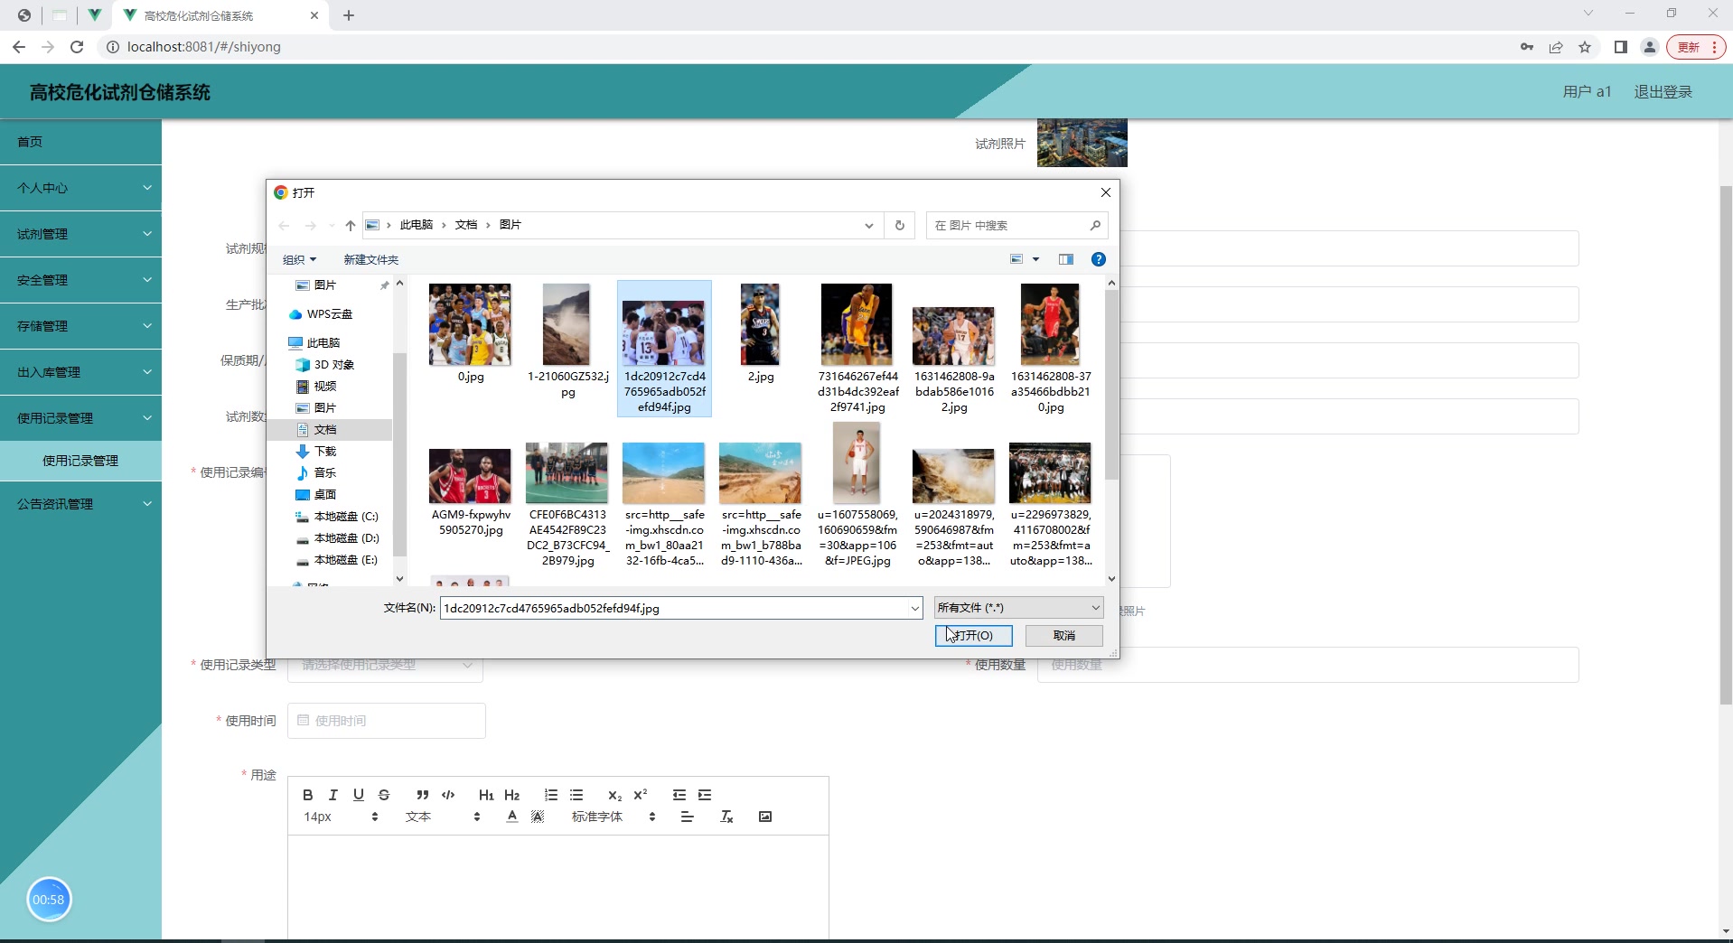The width and height of the screenshot is (1733, 943).
Task: Insert a code block in the editor
Action: (448, 795)
